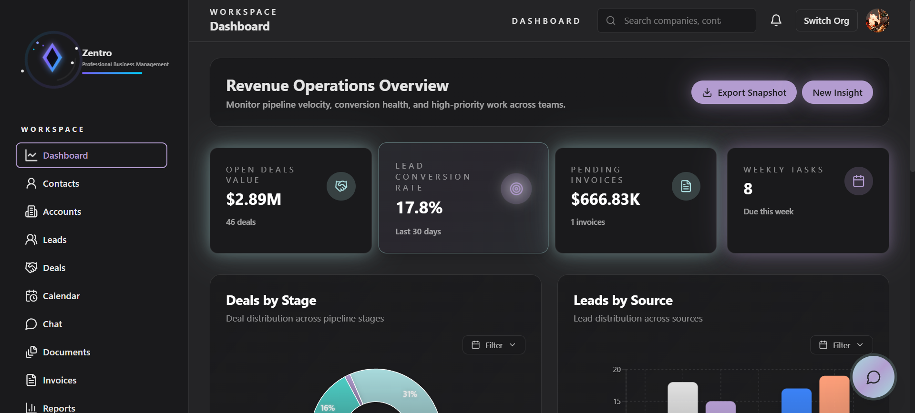This screenshot has width=915, height=413.
Task: Click the Invoices sheet icon in sidebar
Action: coord(31,380)
